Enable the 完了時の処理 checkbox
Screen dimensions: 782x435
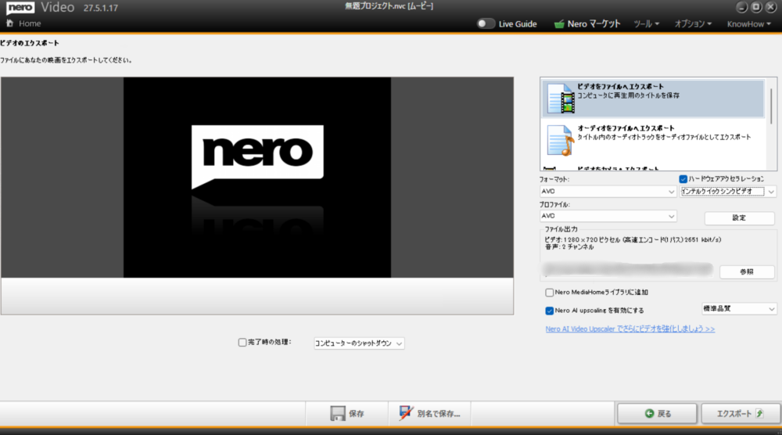click(242, 342)
